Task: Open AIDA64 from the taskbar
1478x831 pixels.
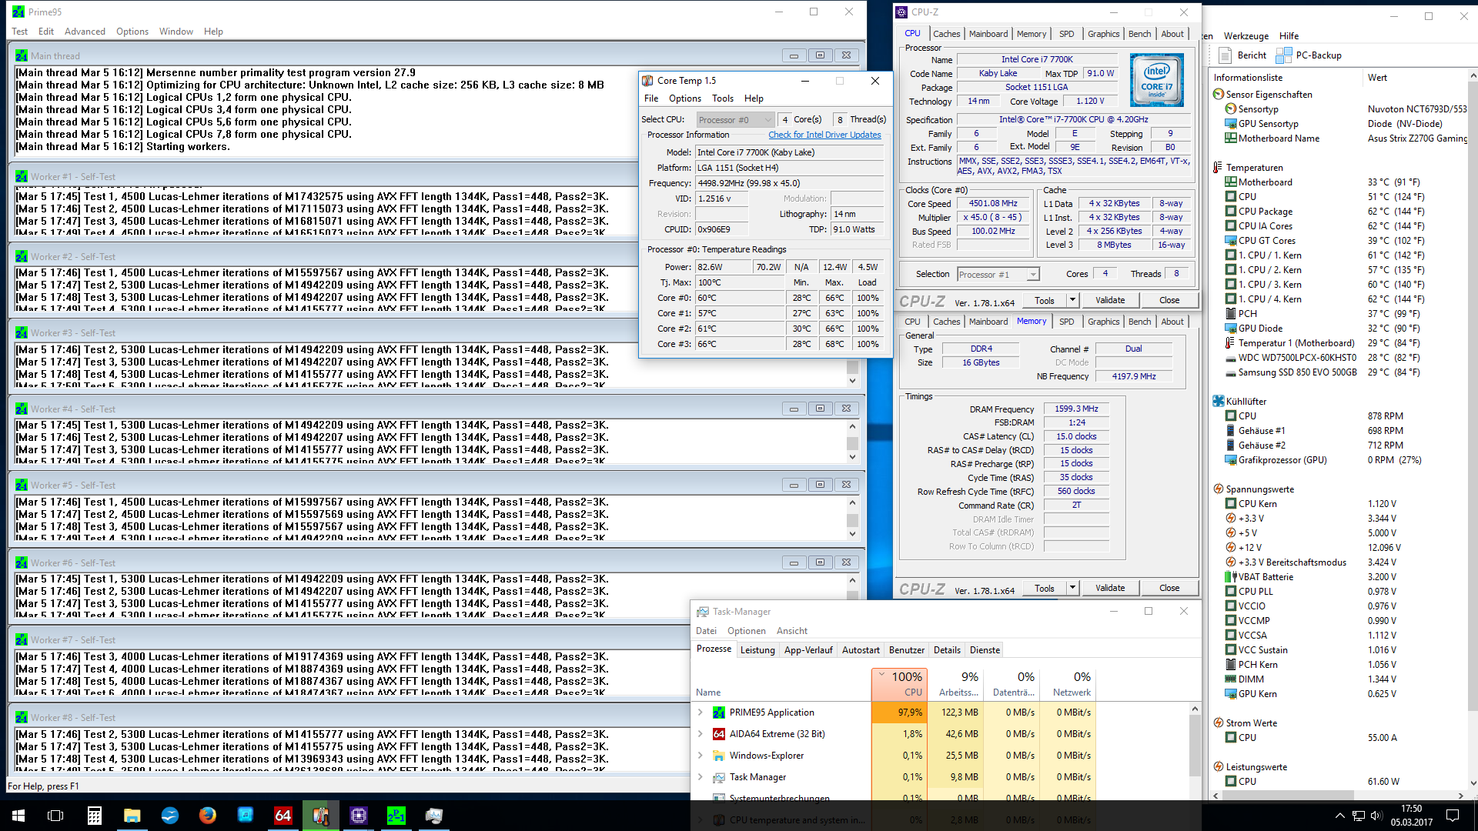Action: [283, 816]
